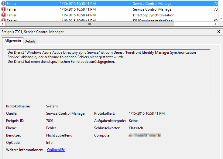Viewport: 223px width, 159px height.
Task: Click the horizontal scrollbar thumb in the event list
Action: coord(89,24)
